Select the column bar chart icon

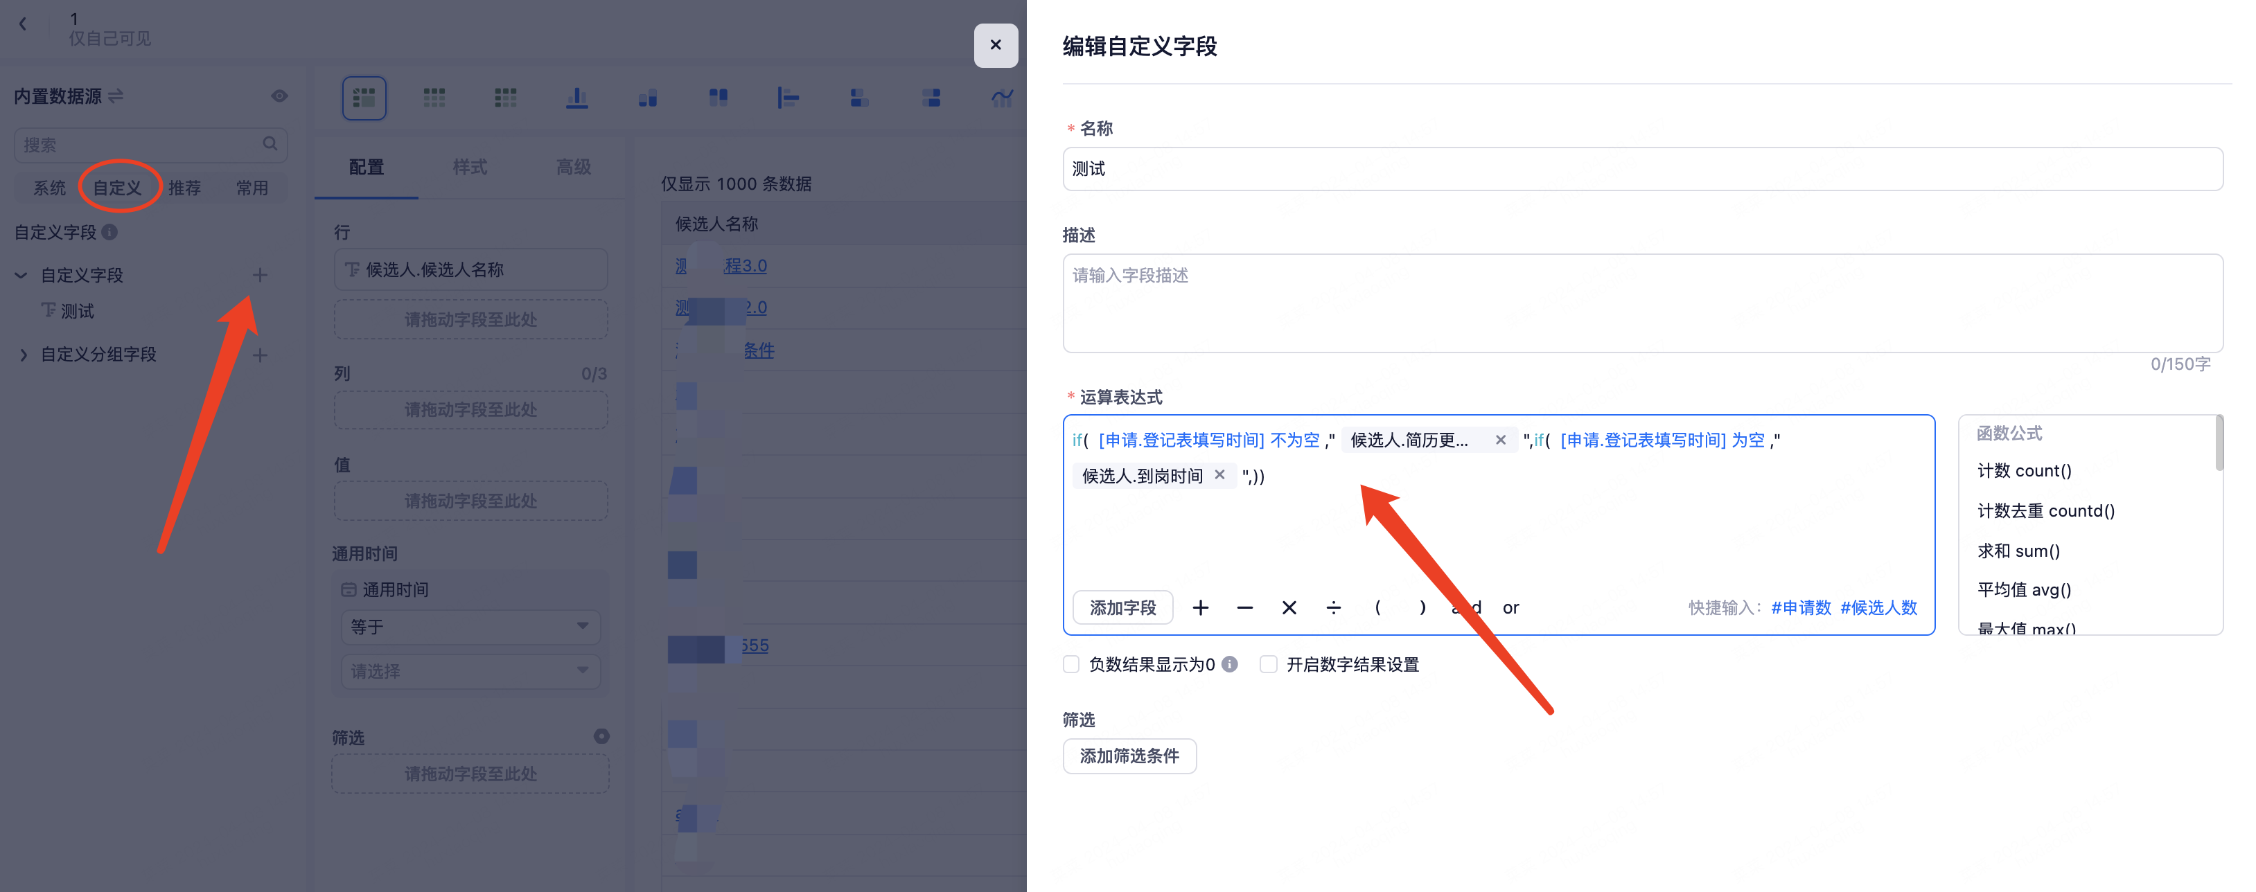coord(577,98)
